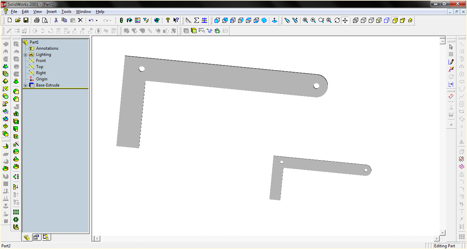467x249 pixels.
Task: Switch to the FeatureManager tree tab
Action: [27, 237]
